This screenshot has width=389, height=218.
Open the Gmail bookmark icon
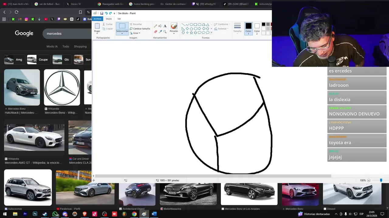pyautogui.click(x=20, y=19)
